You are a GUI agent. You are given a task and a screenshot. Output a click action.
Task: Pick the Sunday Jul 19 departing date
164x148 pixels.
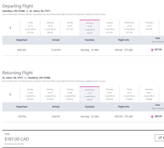[70, 28]
